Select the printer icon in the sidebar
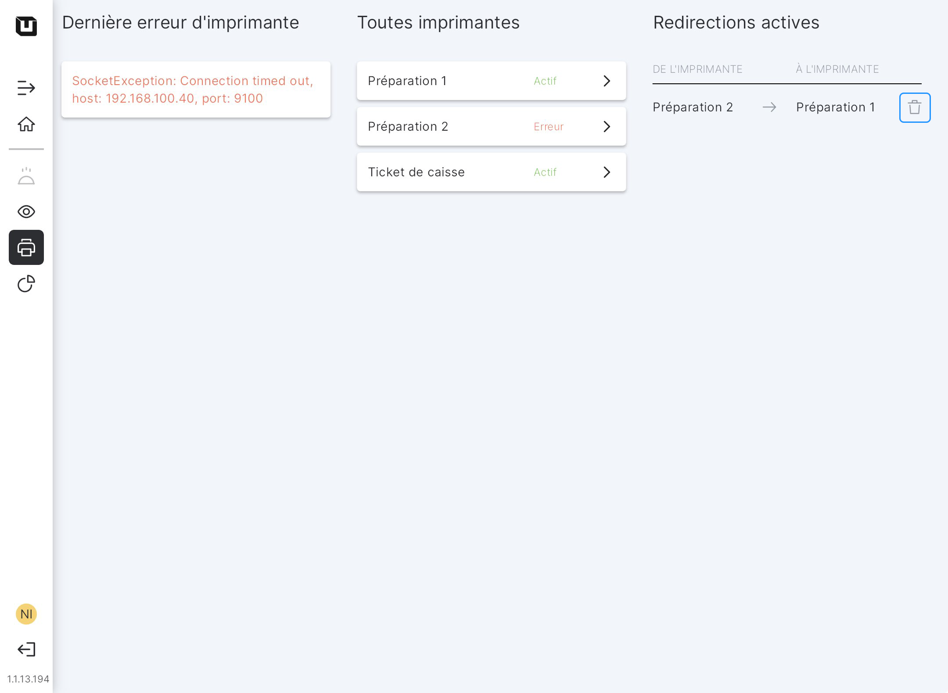Viewport: 948px width, 693px height. tap(26, 247)
